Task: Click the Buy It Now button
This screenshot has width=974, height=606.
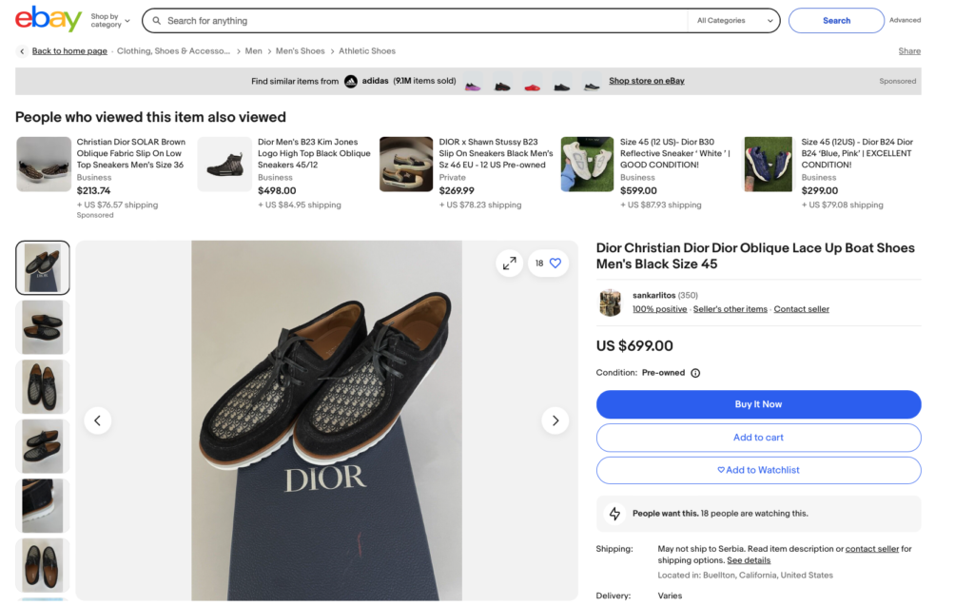Action: (x=758, y=404)
